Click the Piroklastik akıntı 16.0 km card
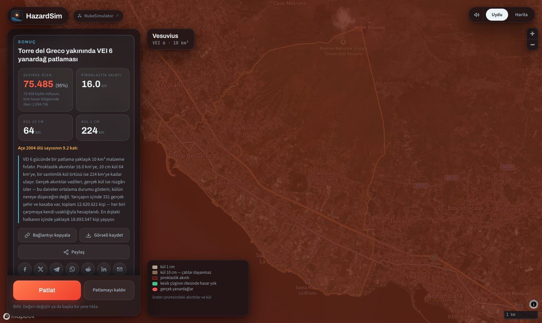 coord(103,90)
